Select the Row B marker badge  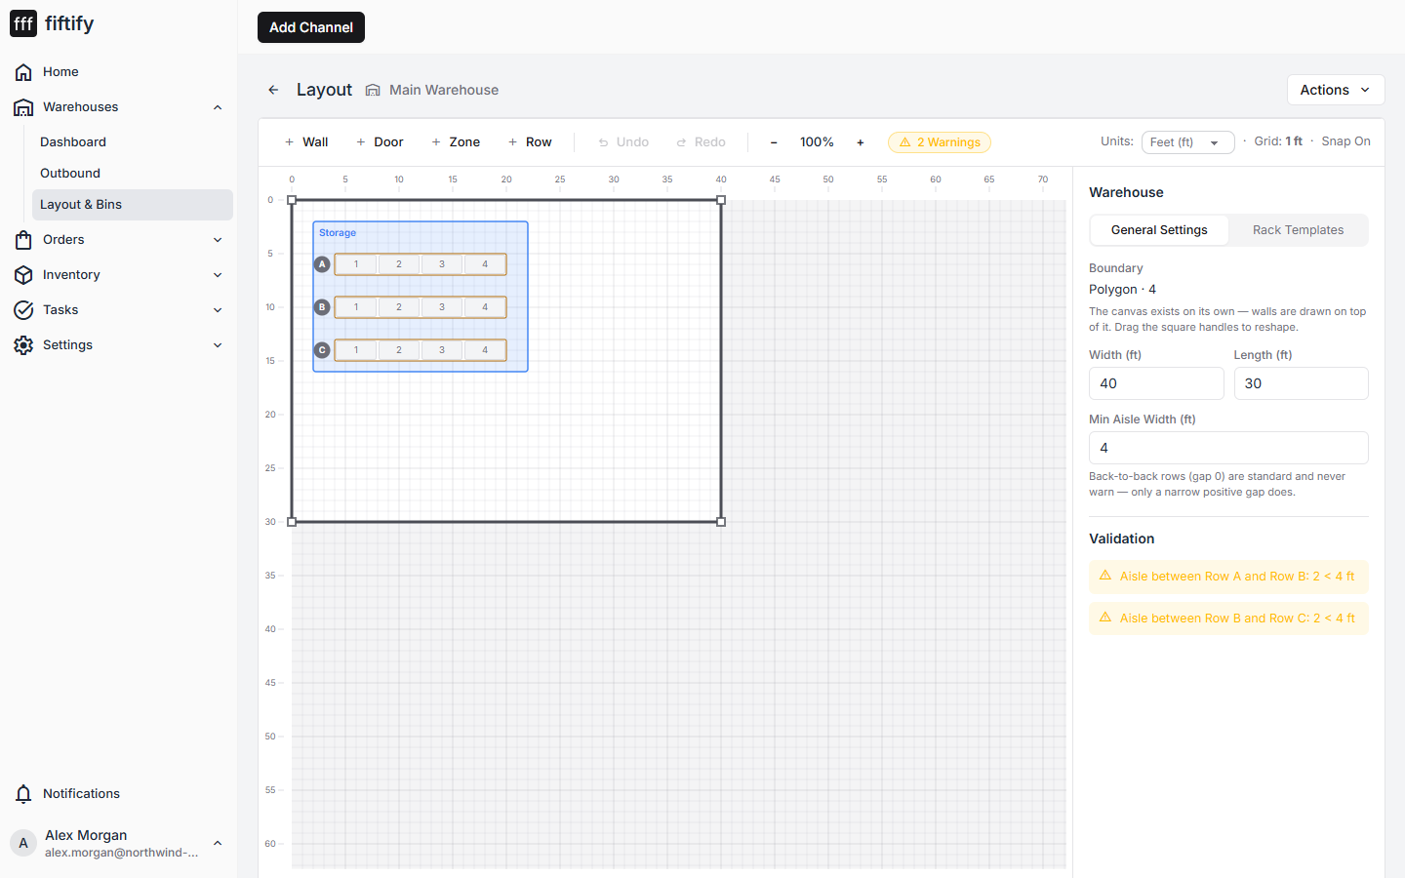[x=322, y=307]
